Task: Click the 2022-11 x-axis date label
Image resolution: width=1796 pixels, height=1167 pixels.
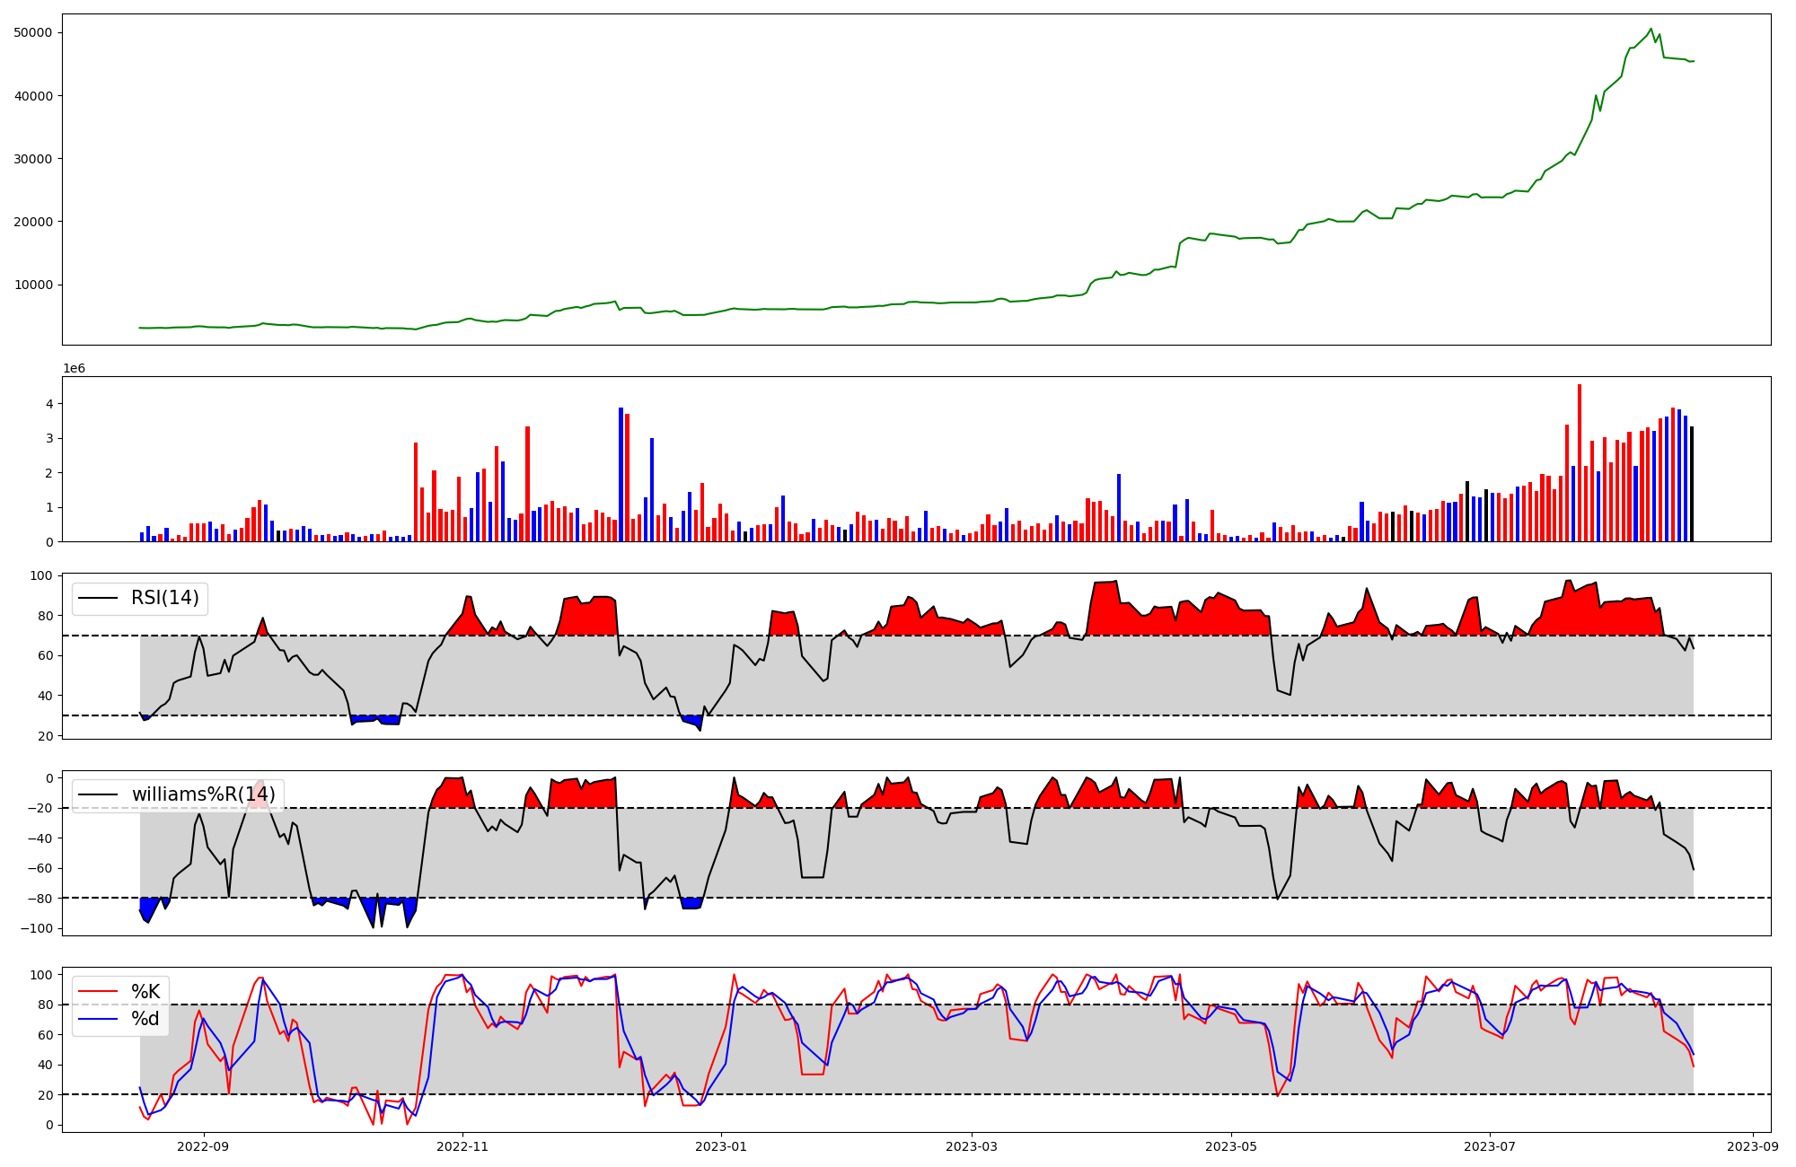Action: pos(462,1145)
